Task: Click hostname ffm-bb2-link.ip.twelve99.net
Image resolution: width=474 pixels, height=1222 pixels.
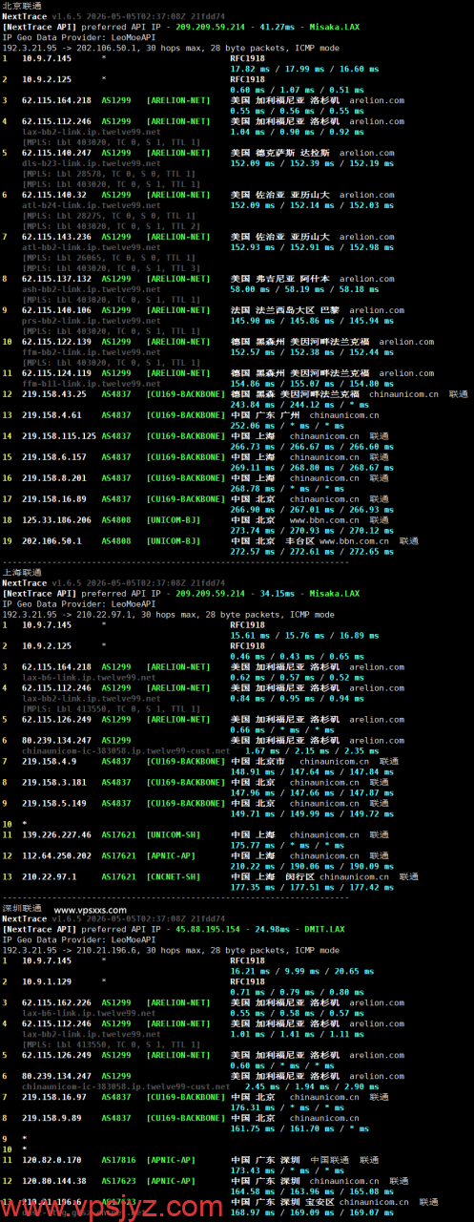Action: point(91,352)
